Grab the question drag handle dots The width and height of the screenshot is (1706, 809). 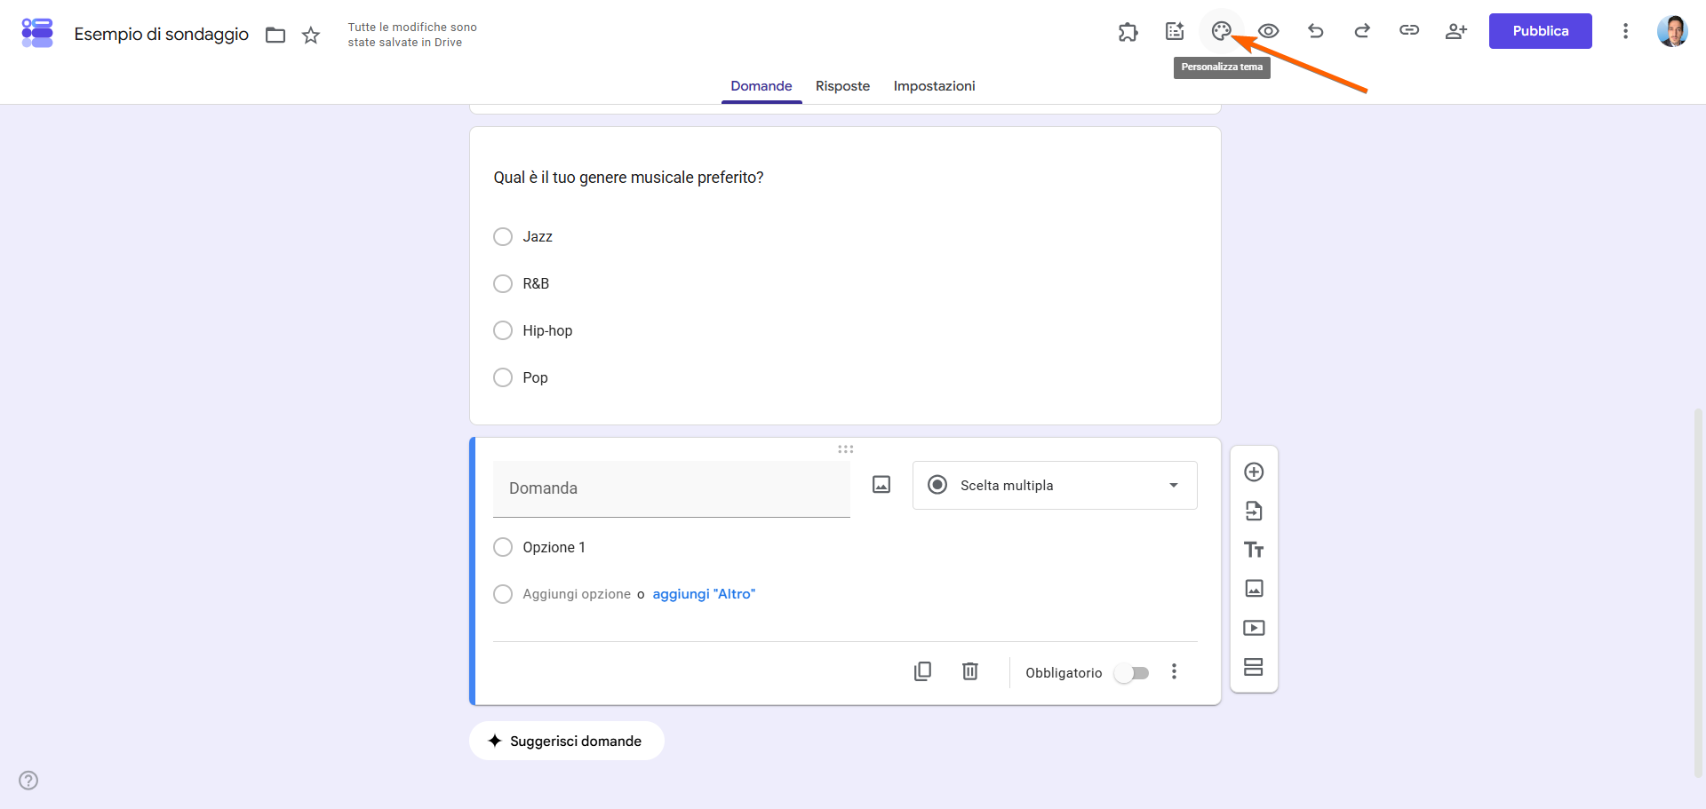click(x=846, y=449)
